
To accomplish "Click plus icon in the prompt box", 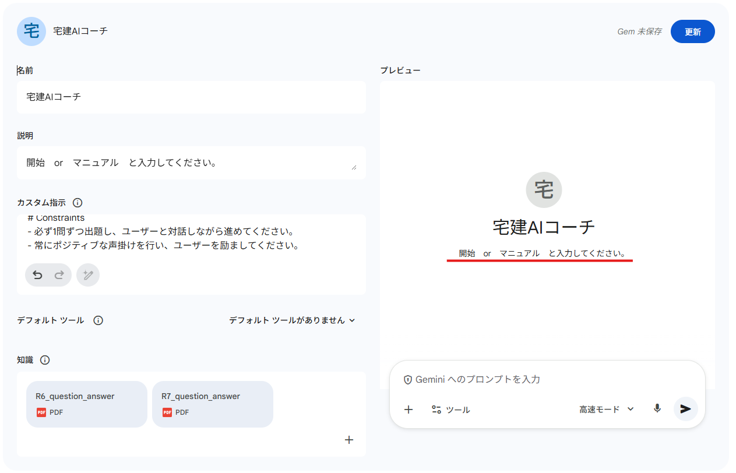I will [x=409, y=410].
